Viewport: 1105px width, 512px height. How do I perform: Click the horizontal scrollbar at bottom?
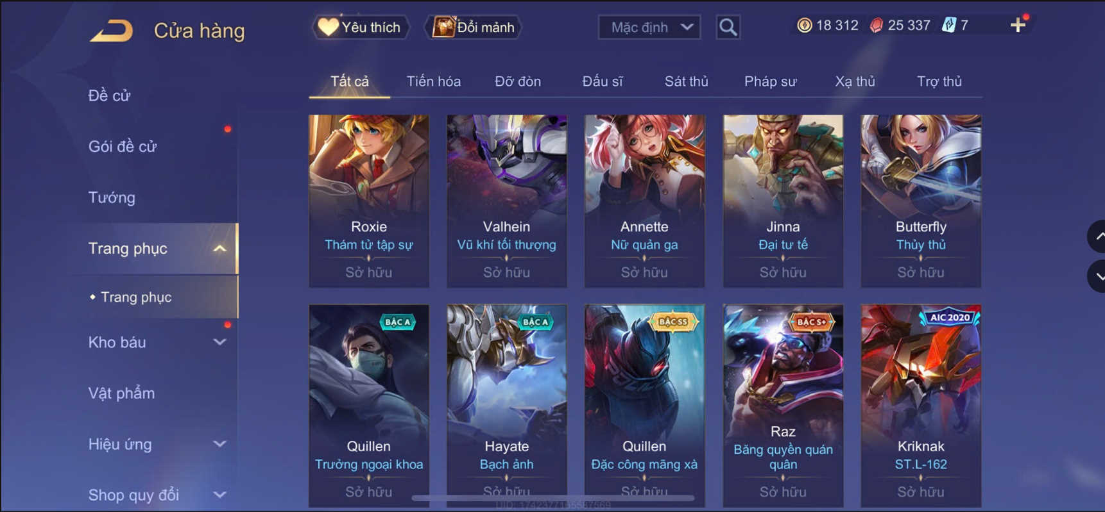coord(553,497)
